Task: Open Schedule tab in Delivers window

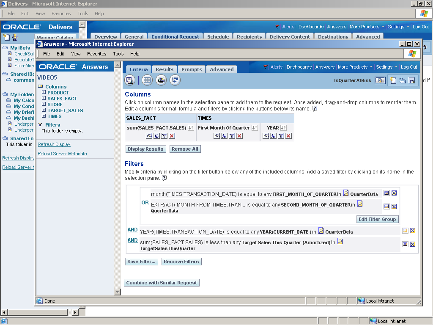Action: click(218, 36)
